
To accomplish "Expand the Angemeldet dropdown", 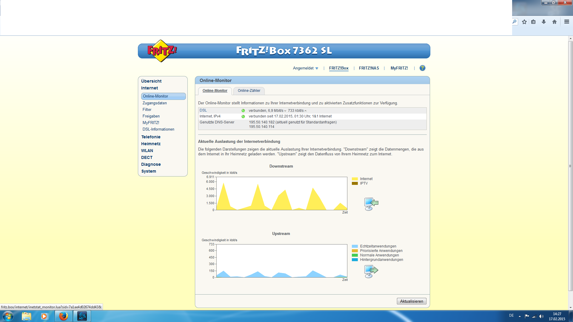I will coord(306,68).
